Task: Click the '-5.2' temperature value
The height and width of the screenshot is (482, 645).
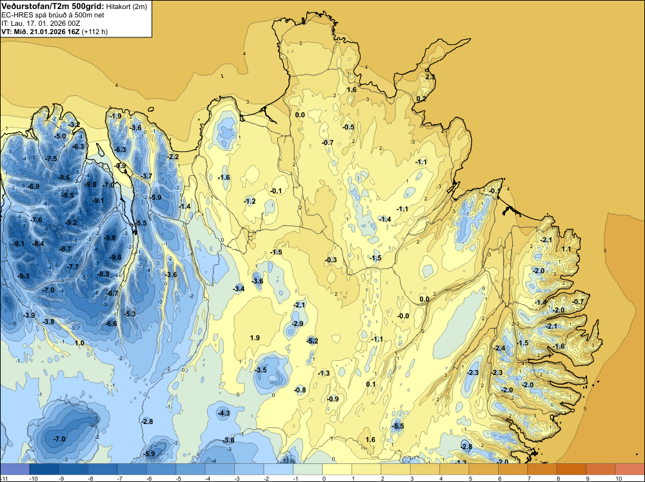Action: [x=312, y=341]
